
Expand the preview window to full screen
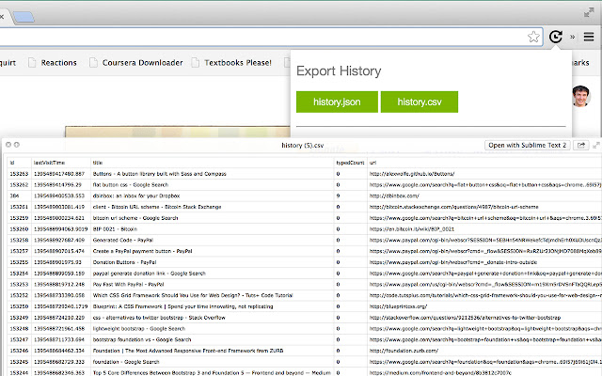click(x=595, y=146)
